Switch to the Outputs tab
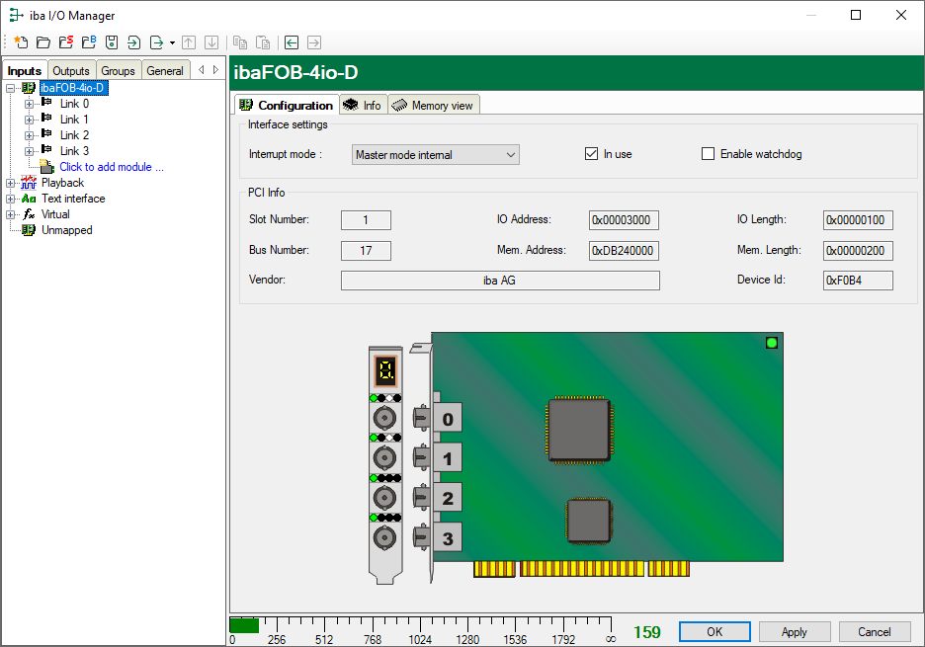The image size is (925, 647). (71, 70)
